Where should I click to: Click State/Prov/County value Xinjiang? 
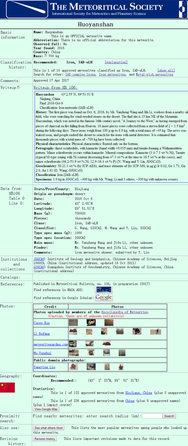82,189
